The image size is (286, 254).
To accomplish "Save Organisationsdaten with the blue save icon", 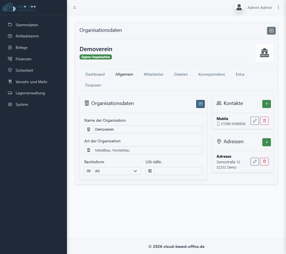I will coord(200,104).
